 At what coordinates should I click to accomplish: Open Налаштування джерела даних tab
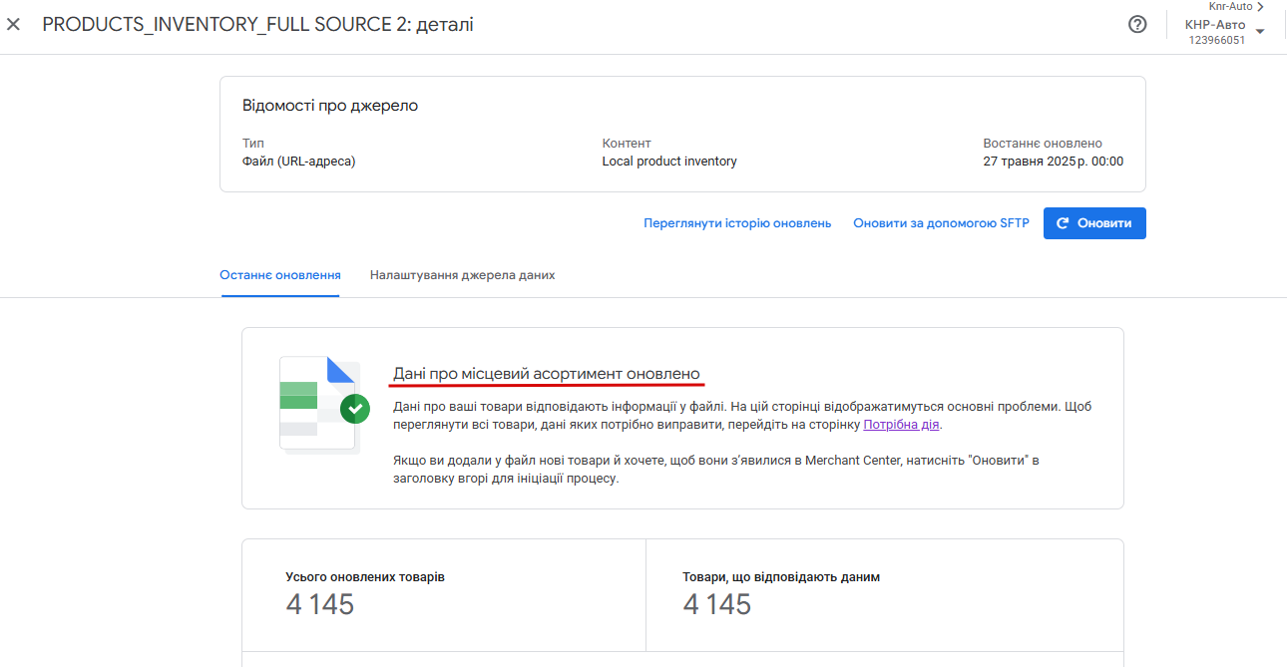[x=462, y=275]
